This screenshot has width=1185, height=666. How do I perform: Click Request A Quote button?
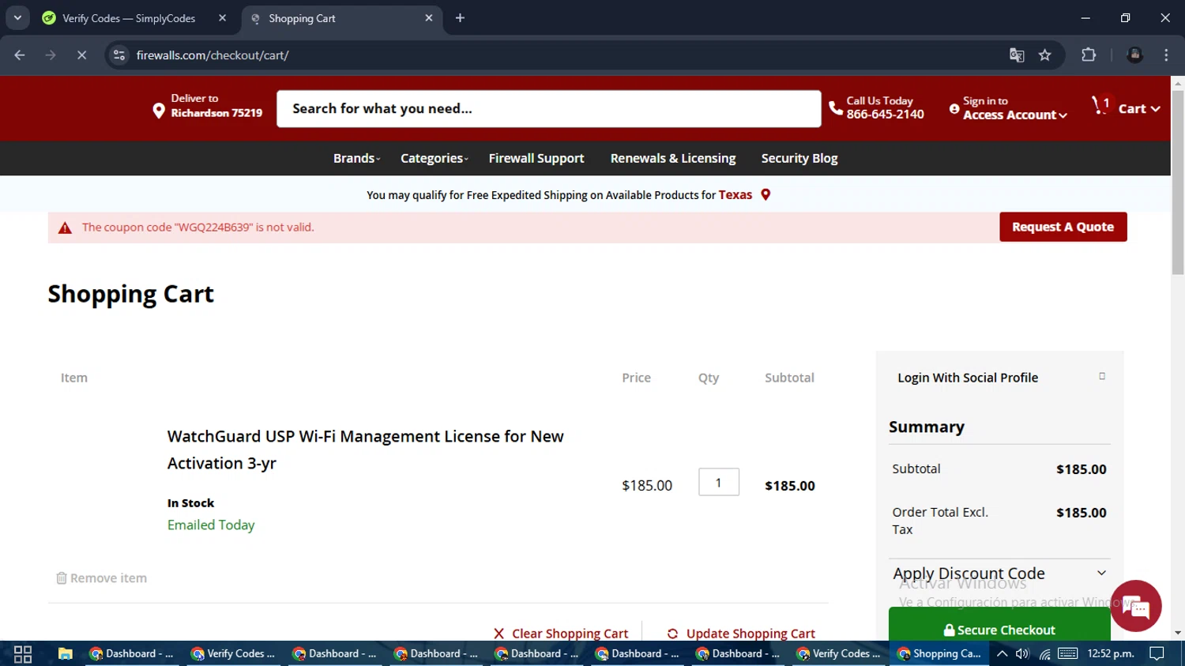(x=1063, y=227)
